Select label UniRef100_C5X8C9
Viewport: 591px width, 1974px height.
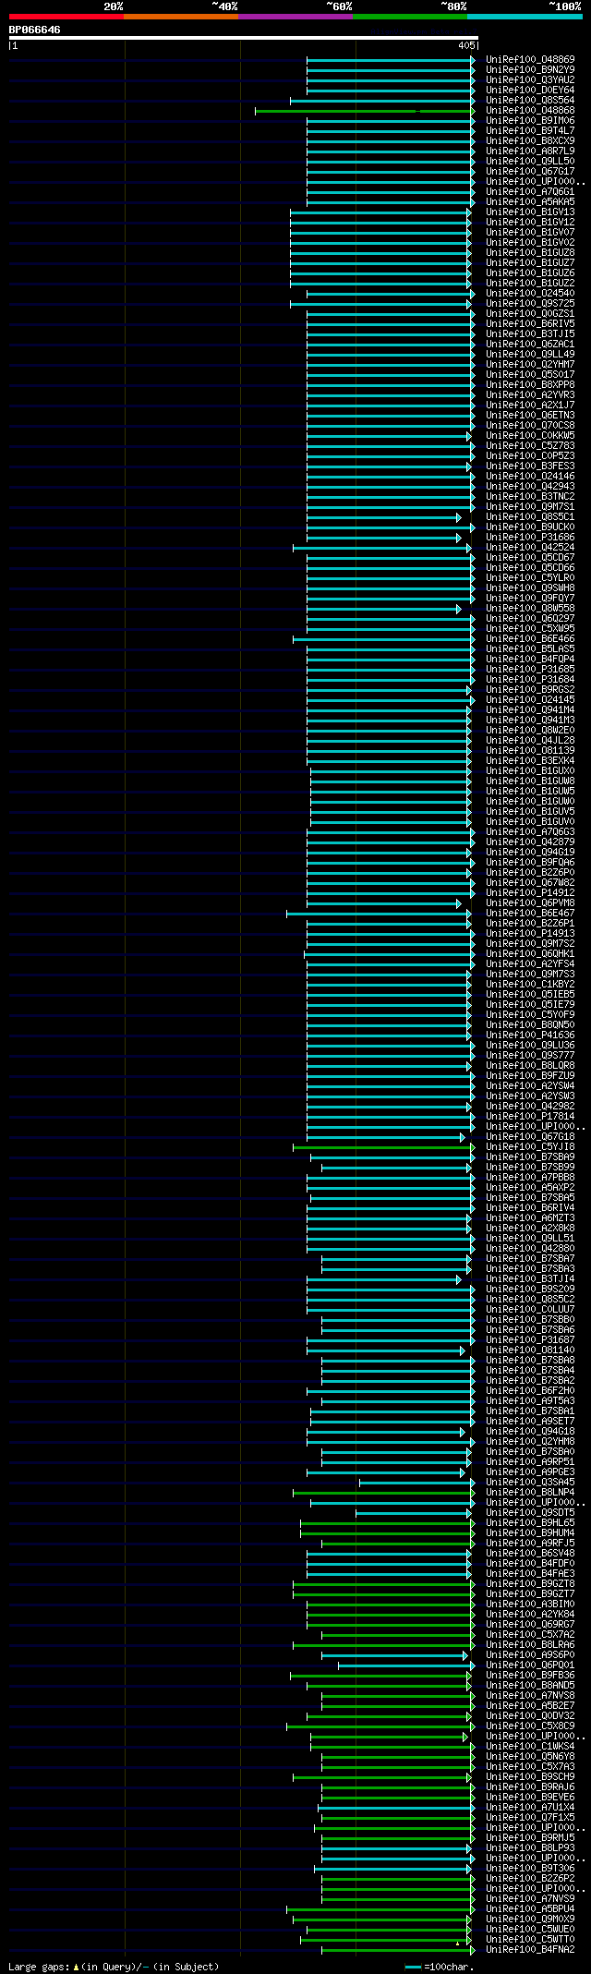coord(530,1726)
